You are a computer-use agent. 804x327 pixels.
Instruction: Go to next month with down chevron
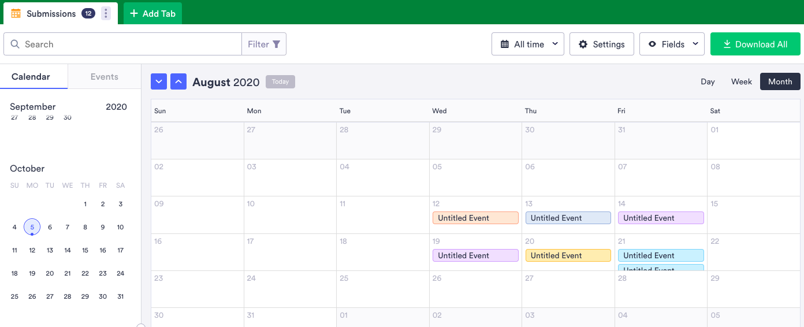pos(159,82)
